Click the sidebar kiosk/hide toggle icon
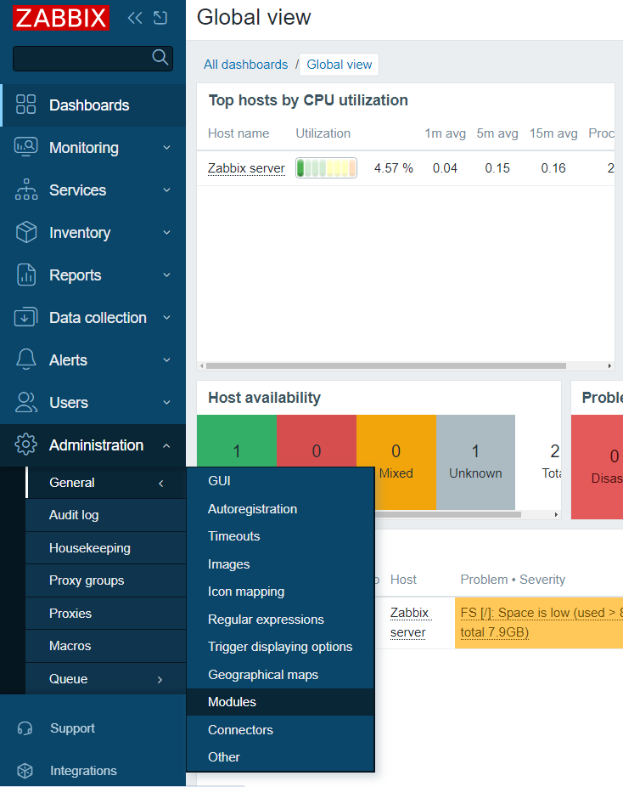Image resolution: width=623 pixels, height=787 pixels. 160,18
